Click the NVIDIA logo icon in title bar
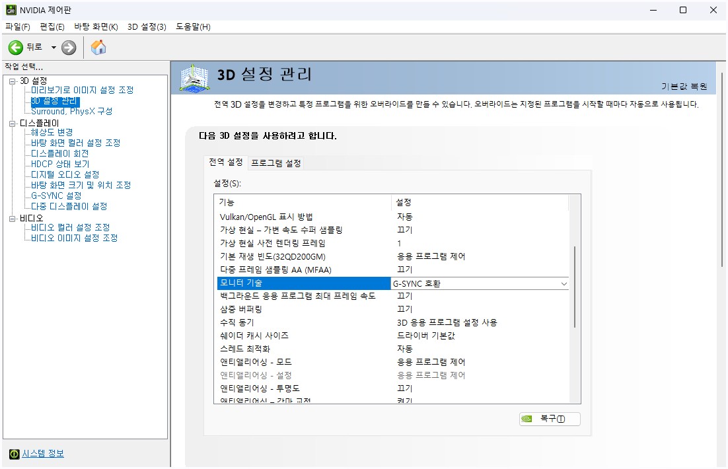Screen dimensions: 728x469 pos(11,10)
